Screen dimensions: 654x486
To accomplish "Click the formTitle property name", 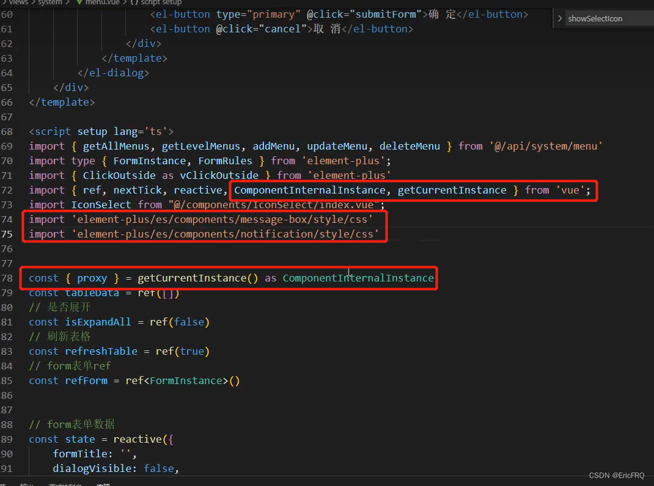I will point(79,454).
